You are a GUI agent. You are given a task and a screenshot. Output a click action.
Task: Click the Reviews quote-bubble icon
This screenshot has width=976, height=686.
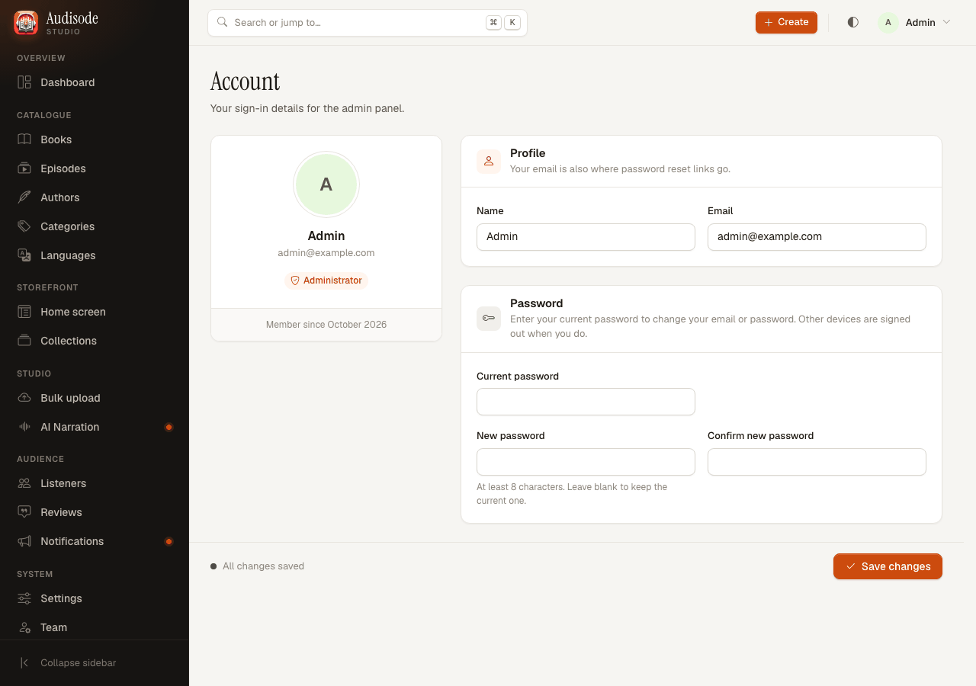point(24,512)
